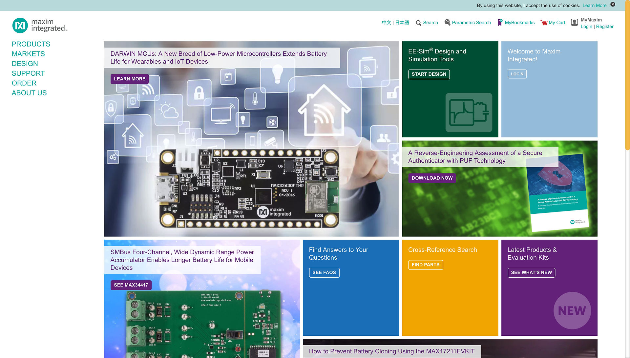Image resolution: width=630 pixels, height=358 pixels.
Task: Click the Login link under MyMaxim
Action: [586, 27]
